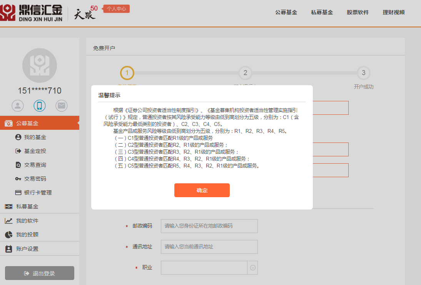Image resolution: width=421 pixels, height=285 pixels.
Task: Select 股票软件 in top navigation
Action: (358, 12)
